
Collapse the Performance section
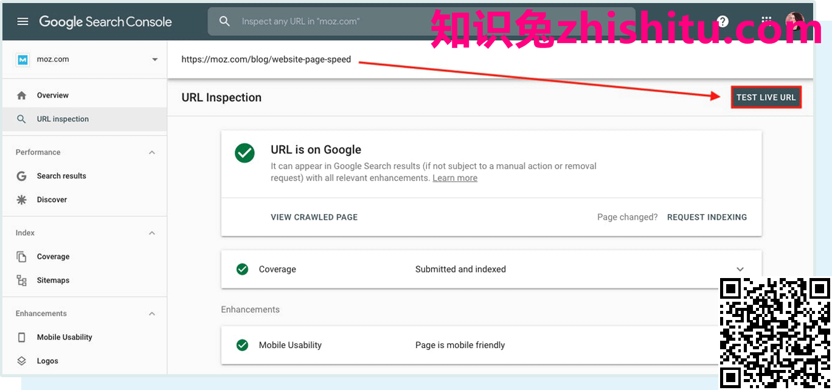click(152, 152)
